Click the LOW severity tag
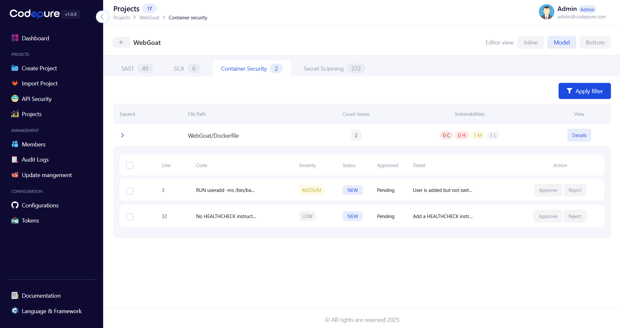The height and width of the screenshot is (328, 620). coord(307,216)
